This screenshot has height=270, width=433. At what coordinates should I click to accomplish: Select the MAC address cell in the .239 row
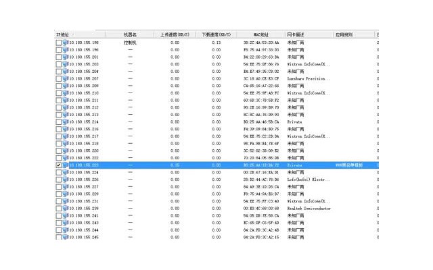coord(261,209)
